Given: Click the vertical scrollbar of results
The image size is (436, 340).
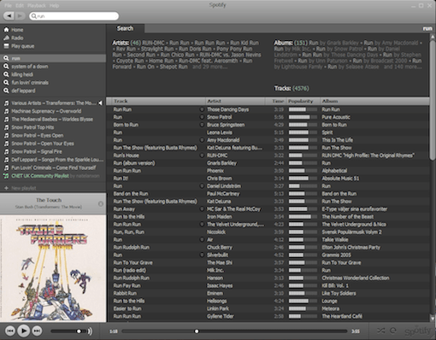Looking at the screenshot, I should [x=433, y=100].
